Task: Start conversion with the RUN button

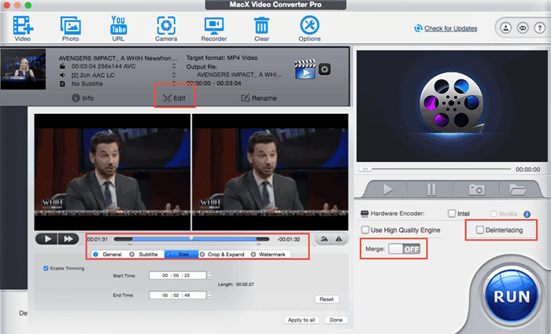Action: pos(512,296)
